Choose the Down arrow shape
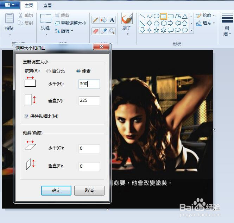This screenshot has width=234, height=223. 143,30
